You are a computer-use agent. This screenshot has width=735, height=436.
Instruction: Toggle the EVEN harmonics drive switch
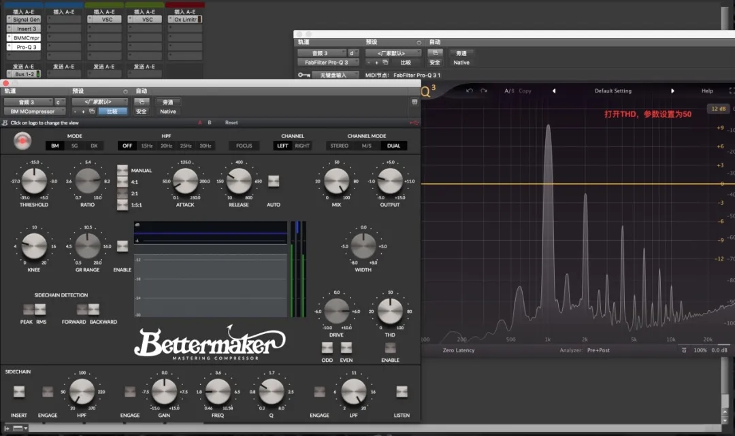pos(346,348)
